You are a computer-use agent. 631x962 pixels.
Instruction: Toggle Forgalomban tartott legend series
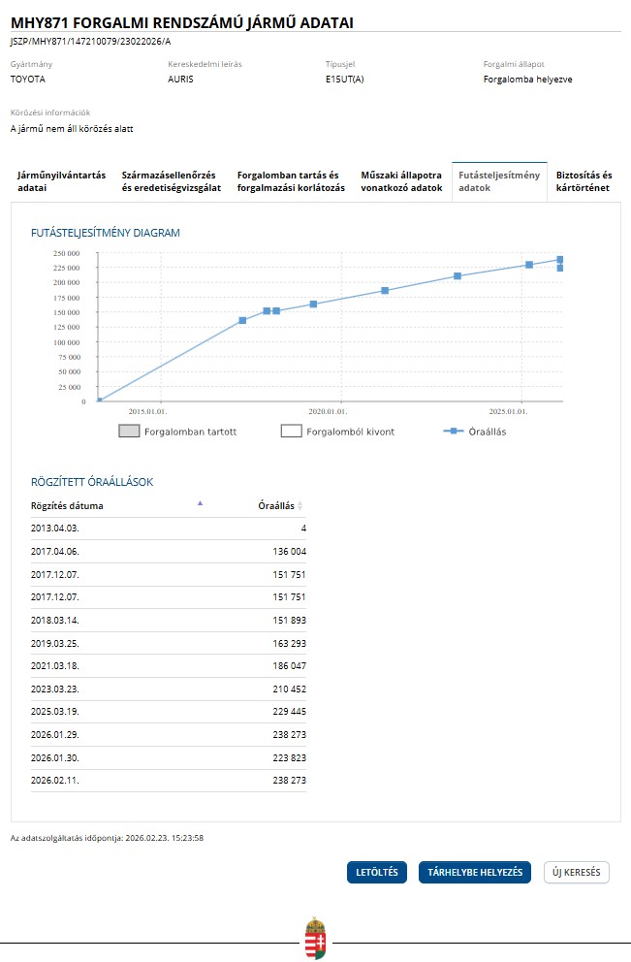click(x=190, y=432)
